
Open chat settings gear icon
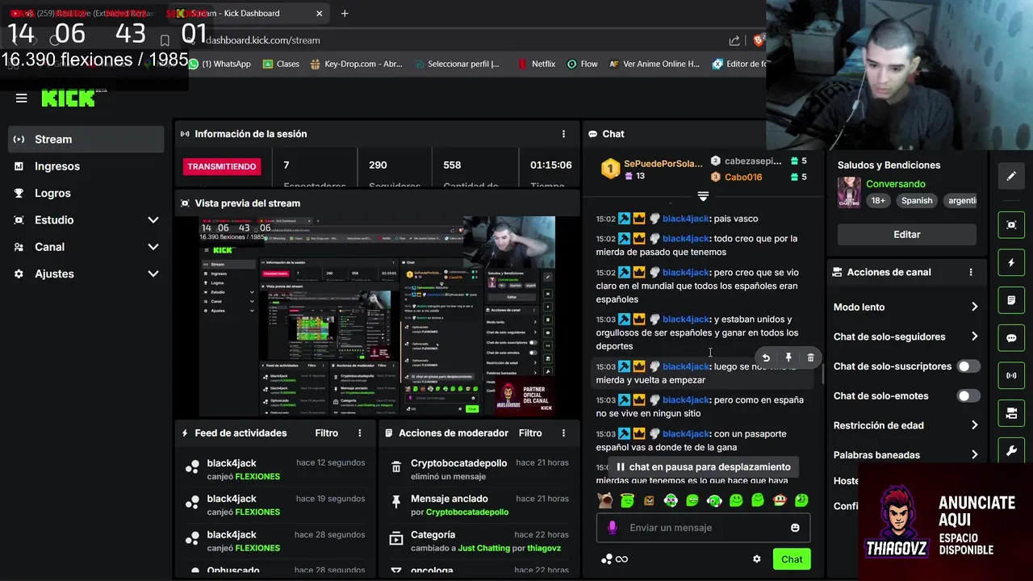click(x=756, y=559)
